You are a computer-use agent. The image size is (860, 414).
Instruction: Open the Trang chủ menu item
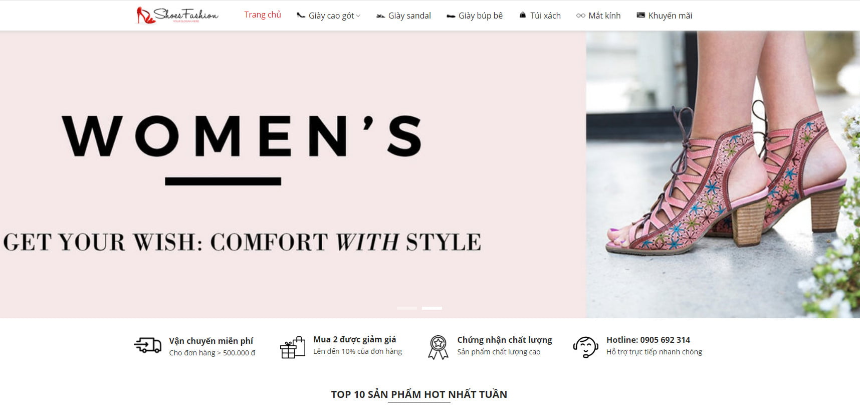tap(263, 15)
